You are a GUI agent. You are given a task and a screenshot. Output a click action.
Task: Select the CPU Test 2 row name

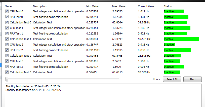pyautogui.click(x=16, y=45)
